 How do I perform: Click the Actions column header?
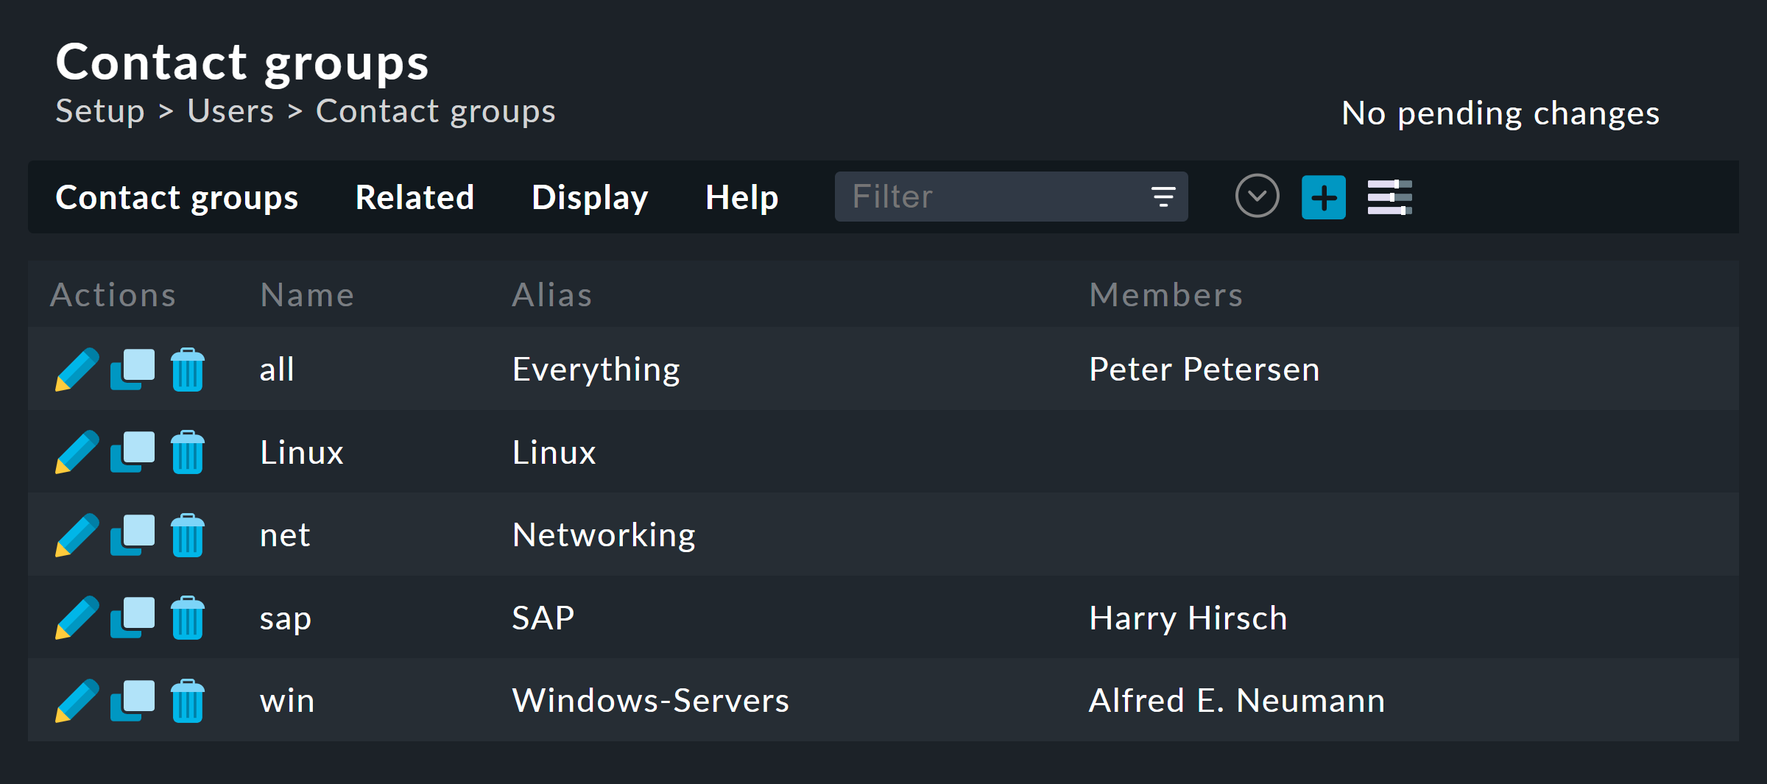tap(113, 295)
